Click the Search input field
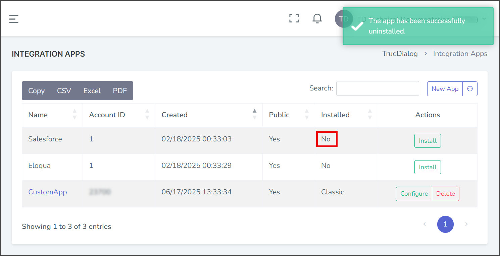The image size is (500, 256). click(378, 88)
